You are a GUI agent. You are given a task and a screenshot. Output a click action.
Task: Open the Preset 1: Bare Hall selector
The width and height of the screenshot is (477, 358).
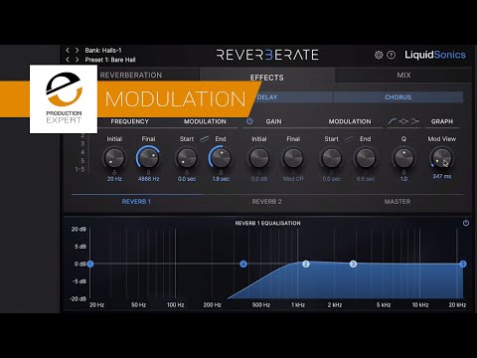tap(110, 60)
